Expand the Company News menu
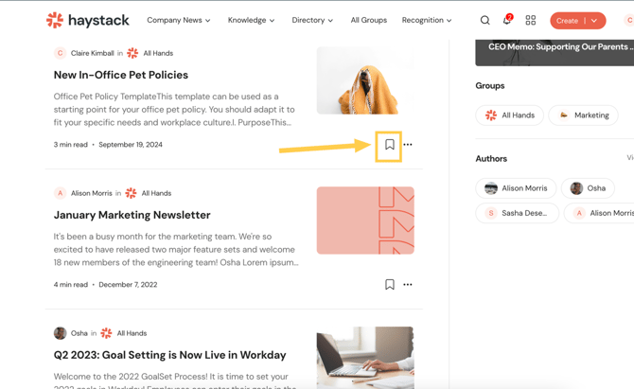The image size is (634, 389). (x=178, y=20)
